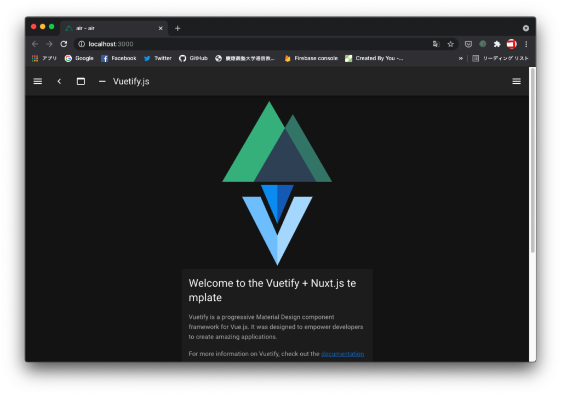Open the リーディングリスト dropdown
This screenshot has width=561, height=395.
click(500, 58)
